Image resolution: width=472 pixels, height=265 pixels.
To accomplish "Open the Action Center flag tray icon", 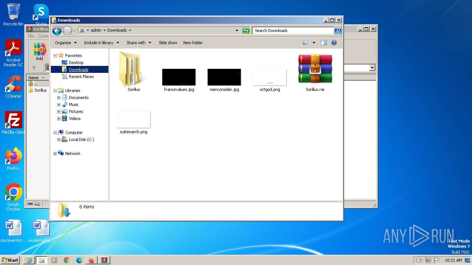I will 437,260.
